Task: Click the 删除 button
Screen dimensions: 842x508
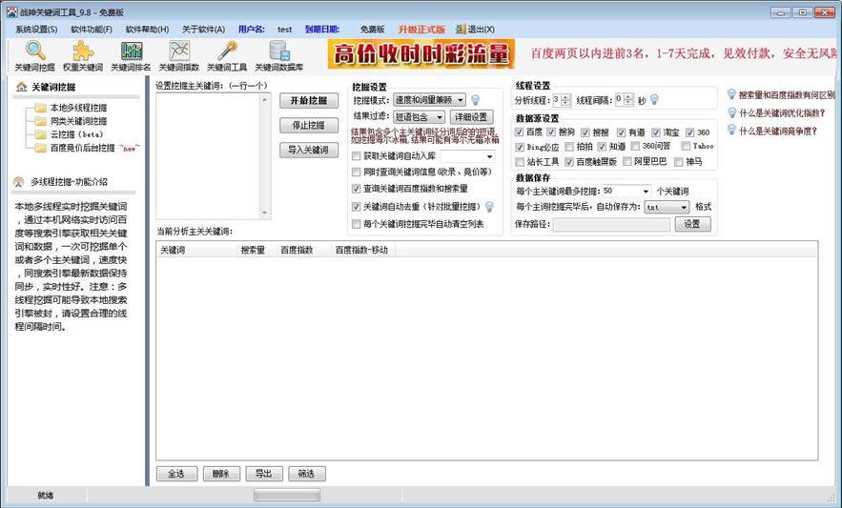Action: (x=221, y=474)
